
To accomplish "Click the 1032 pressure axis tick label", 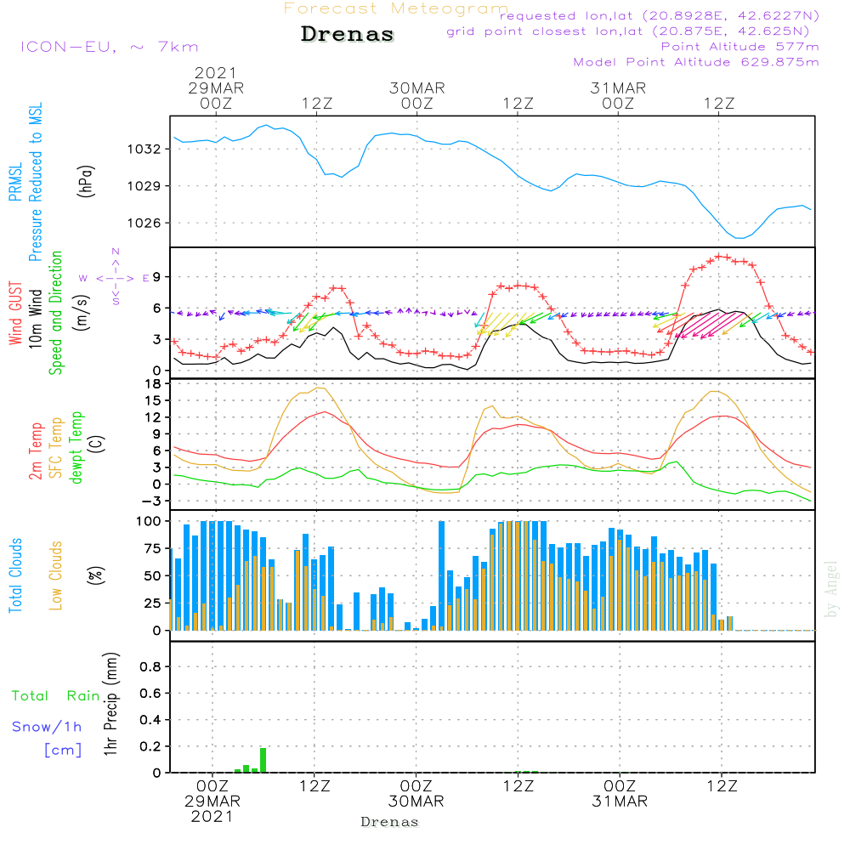I will tap(144, 149).
